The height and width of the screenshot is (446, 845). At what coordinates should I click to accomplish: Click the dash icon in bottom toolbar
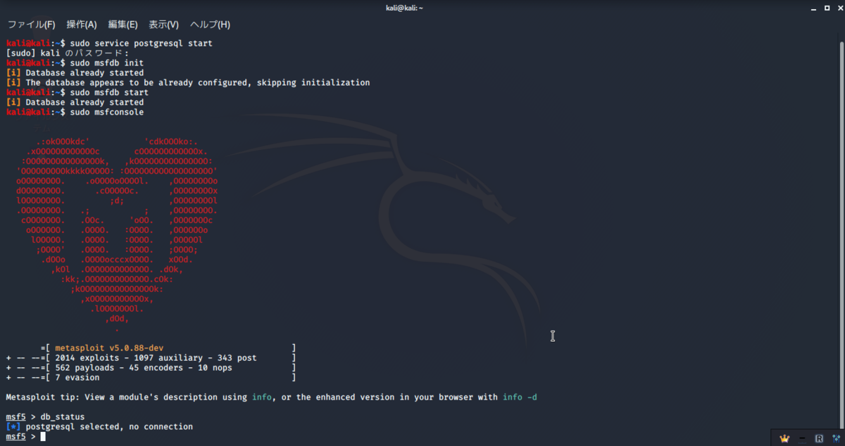pos(802,438)
